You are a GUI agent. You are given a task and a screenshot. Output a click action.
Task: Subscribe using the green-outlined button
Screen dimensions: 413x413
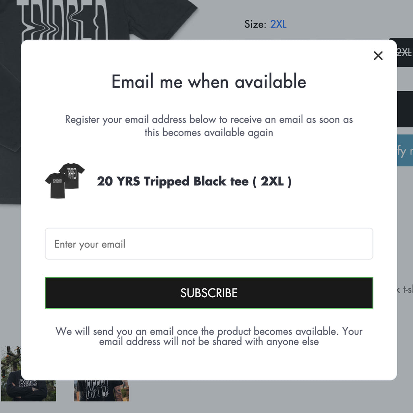[x=209, y=293]
